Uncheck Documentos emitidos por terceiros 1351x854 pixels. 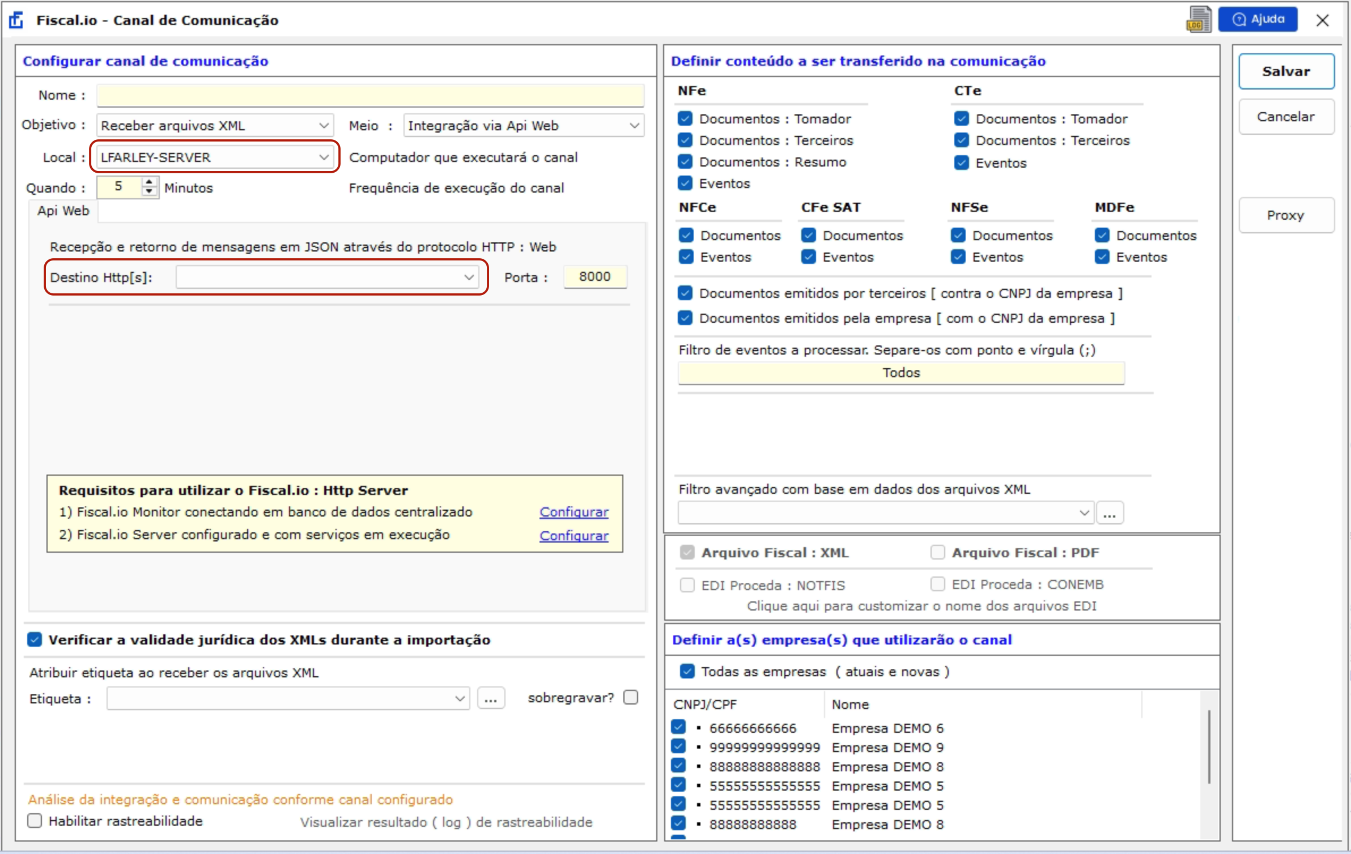685,293
